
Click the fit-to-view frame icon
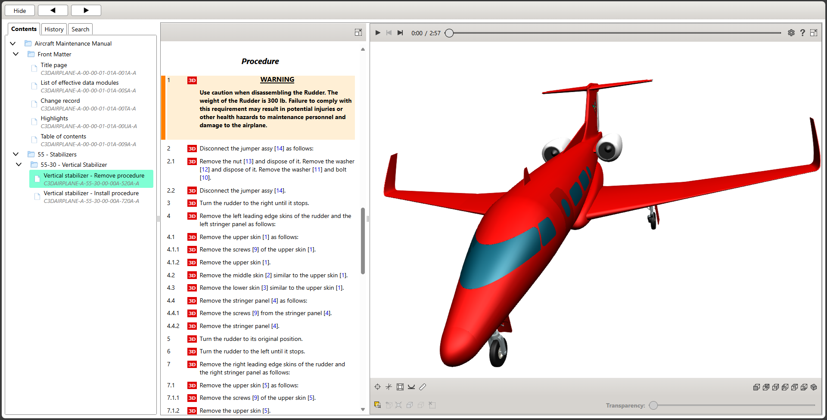(400, 387)
